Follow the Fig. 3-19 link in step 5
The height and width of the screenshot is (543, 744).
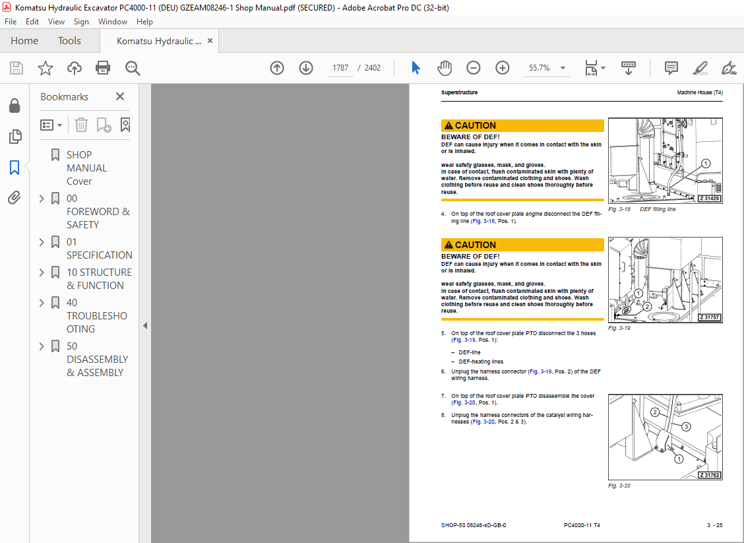coord(464,340)
